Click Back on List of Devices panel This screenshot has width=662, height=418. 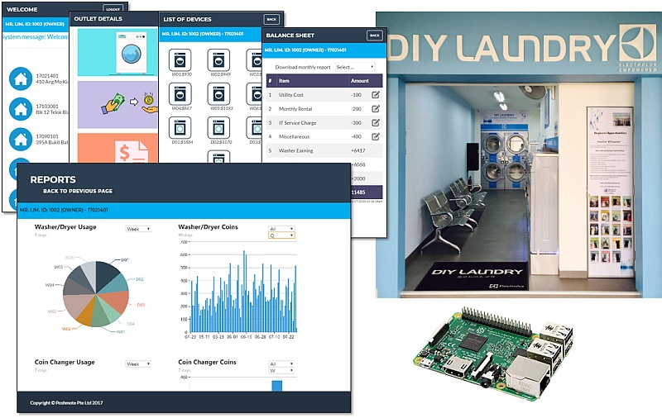[x=271, y=19]
